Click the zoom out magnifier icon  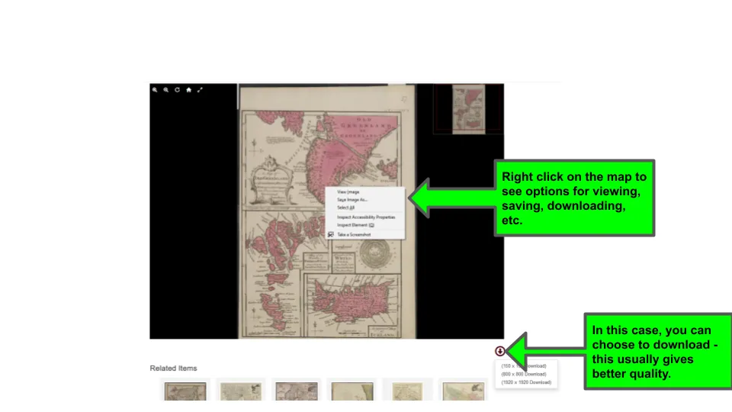[x=165, y=90]
